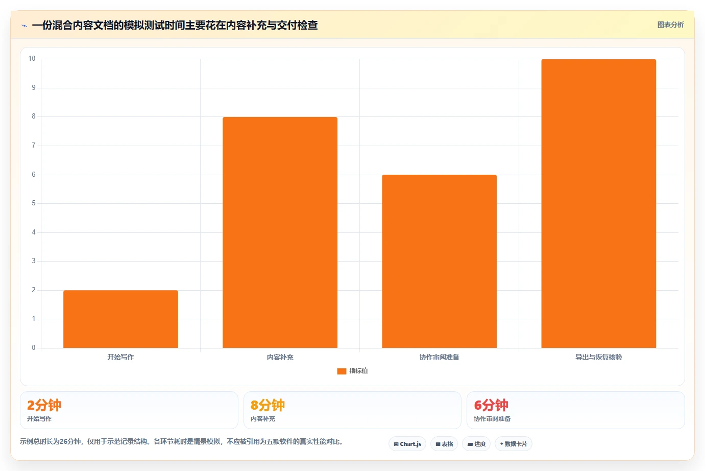The width and height of the screenshot is (705, 471).
Task: Click the 6分钟 card value
Action: click(491, 405)
